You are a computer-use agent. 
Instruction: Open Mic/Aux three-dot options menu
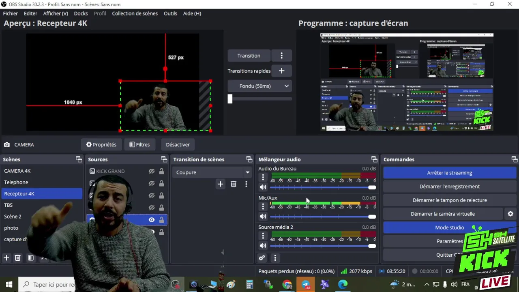click(263, 207)
